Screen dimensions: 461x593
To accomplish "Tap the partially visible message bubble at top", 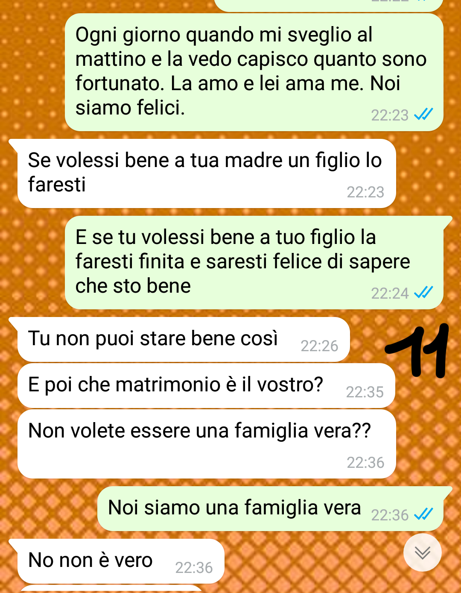I will 328,5.
